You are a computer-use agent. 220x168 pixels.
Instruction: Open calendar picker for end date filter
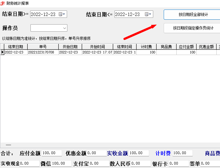(148, 14)
